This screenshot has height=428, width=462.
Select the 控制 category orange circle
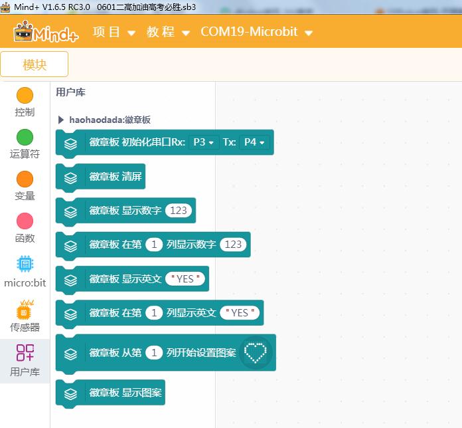pos(25,95)
